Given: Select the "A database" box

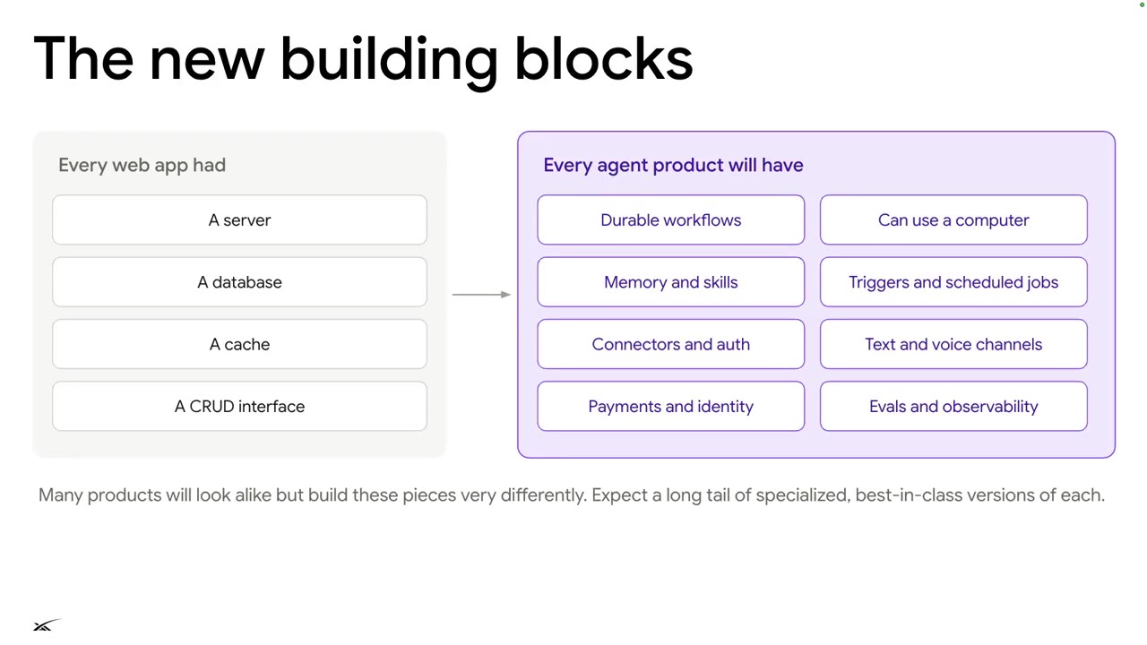Looking at the screenshot, I should point(239,282).
